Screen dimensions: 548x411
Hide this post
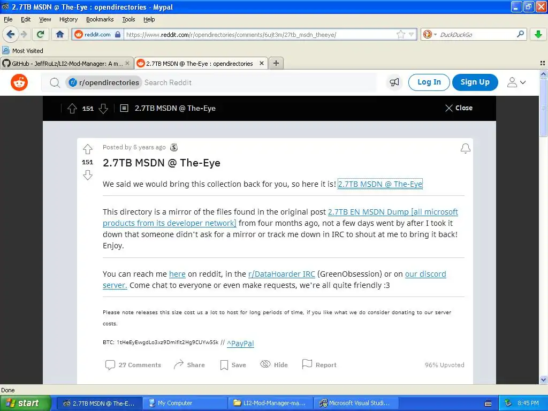[x=274, y=365]
